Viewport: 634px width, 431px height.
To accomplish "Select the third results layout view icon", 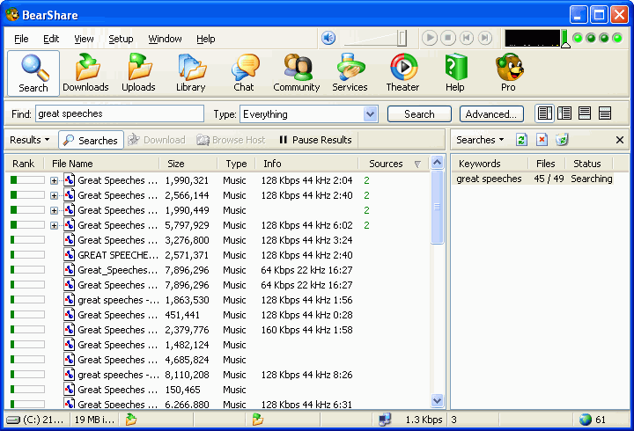I will tap(585, 113).
